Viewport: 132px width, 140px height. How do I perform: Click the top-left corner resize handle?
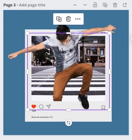click(28, 33)
